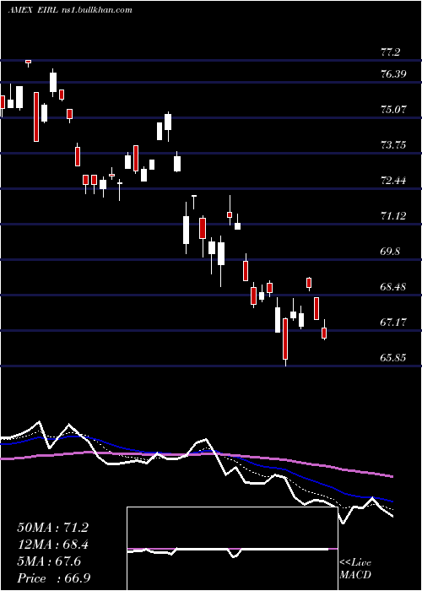Screen dimensions: 422x591
Task: Click the Price : 66.9 value
Action: 53,578
